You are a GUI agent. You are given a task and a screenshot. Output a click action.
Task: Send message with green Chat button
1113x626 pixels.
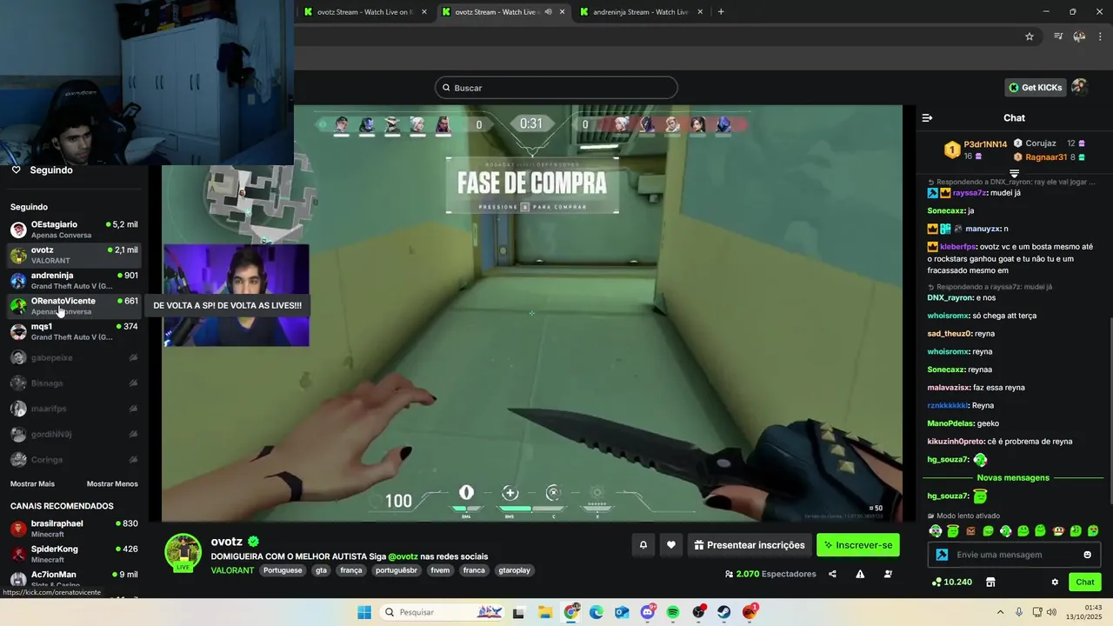pyautogui.click(x=1085, y=582)
